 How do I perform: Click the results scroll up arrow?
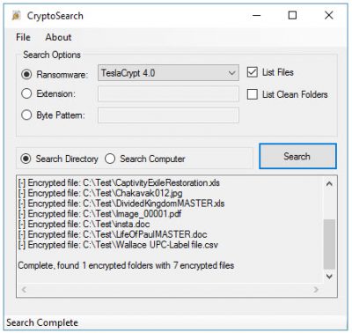pos(329,184)
